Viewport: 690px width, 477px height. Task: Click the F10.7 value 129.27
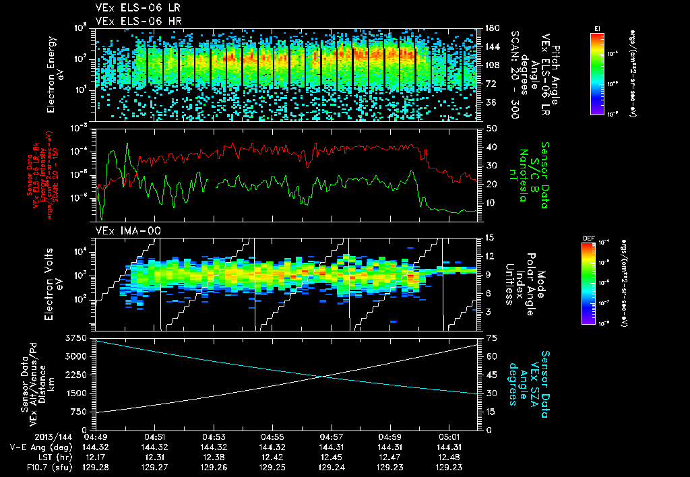click(x=154, y=468)
